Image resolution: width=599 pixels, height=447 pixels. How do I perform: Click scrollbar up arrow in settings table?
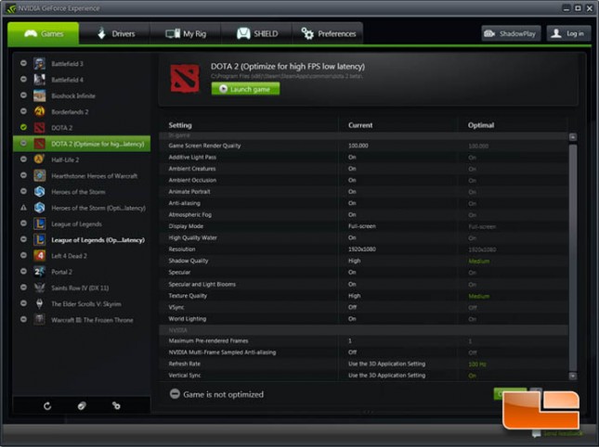(573, 137)
